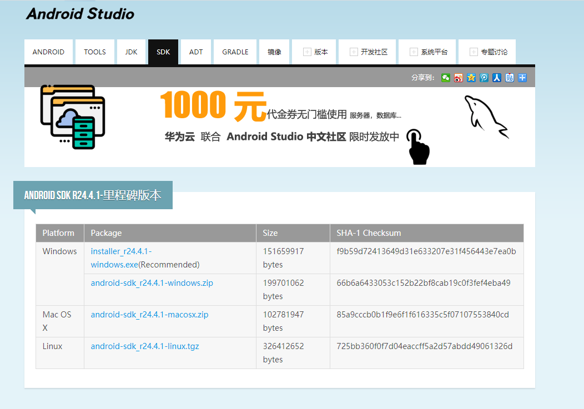Click the Android Studio site title
The width and height of the screenshot is (584, 409).
[80, 14]
